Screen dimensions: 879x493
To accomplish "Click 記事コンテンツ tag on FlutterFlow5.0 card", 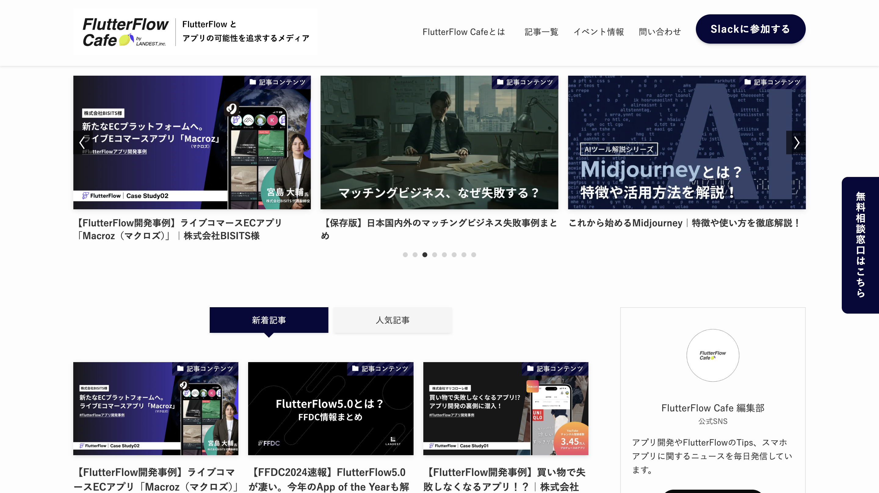I will (380, 369).
